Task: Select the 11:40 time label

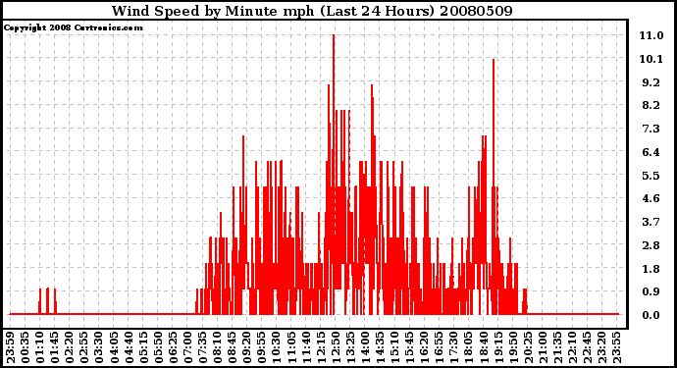Action: click(306, 347)
